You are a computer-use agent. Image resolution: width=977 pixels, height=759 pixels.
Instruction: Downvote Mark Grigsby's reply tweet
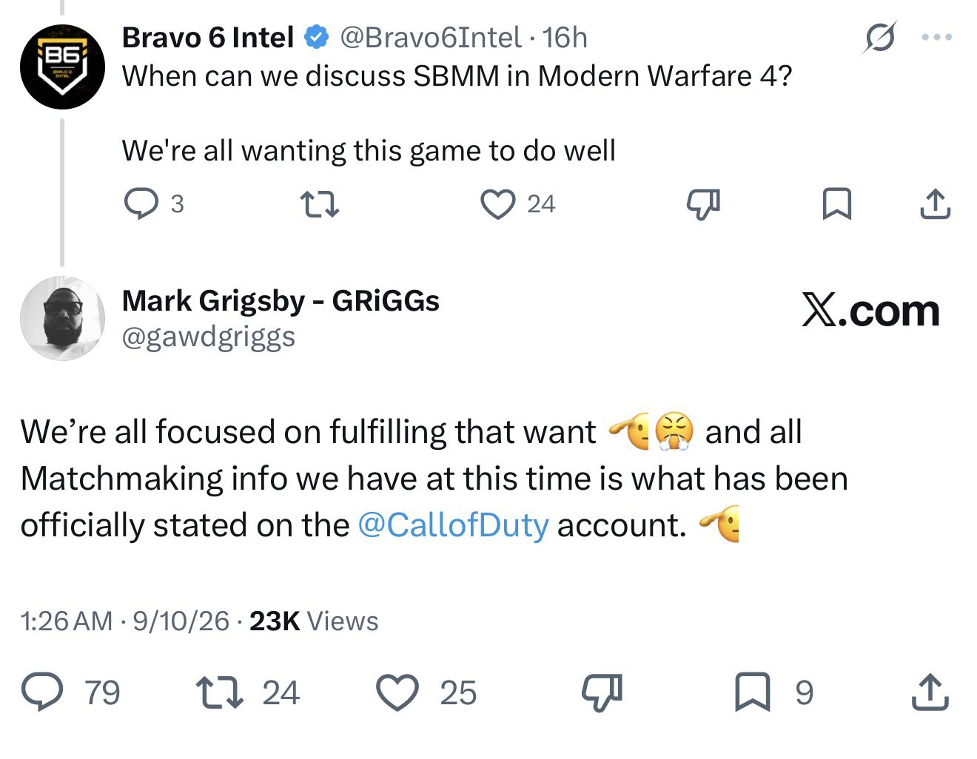[x=601, y=692]
